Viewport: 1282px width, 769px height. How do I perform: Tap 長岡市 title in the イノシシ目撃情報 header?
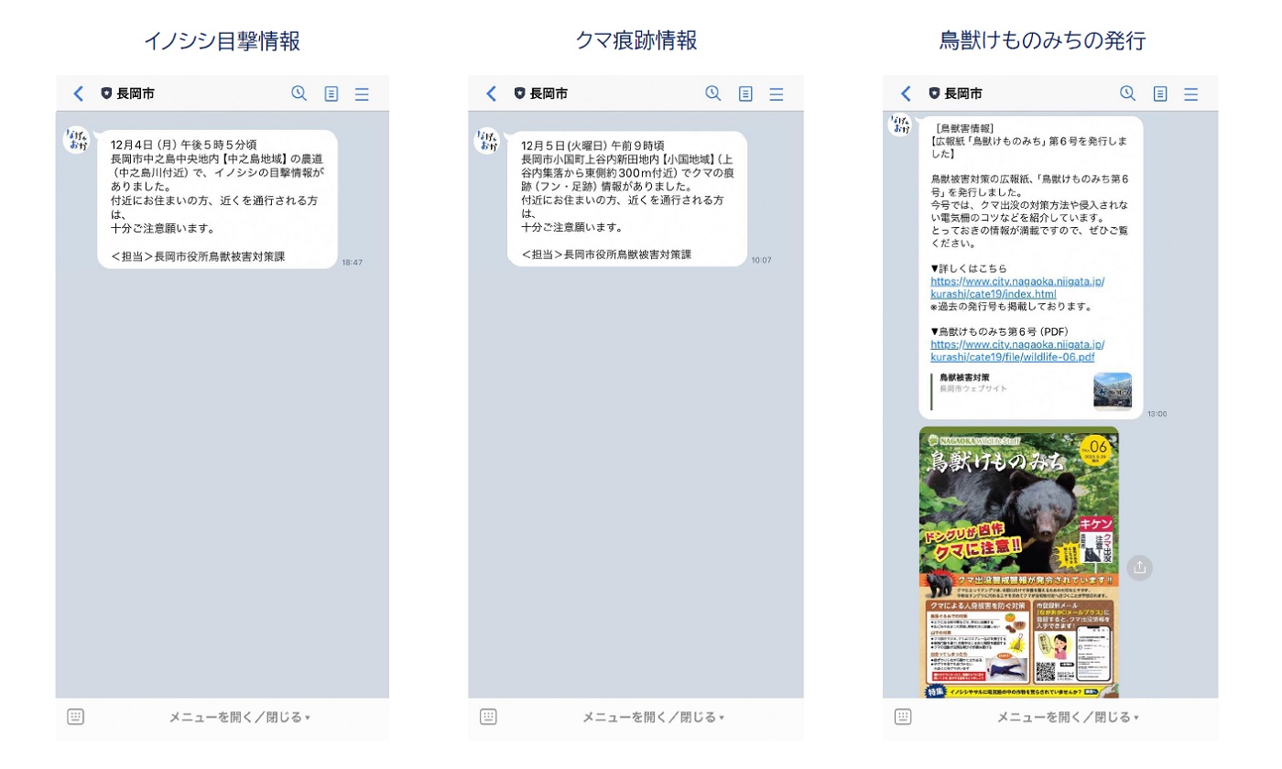(x=136, y=93)
